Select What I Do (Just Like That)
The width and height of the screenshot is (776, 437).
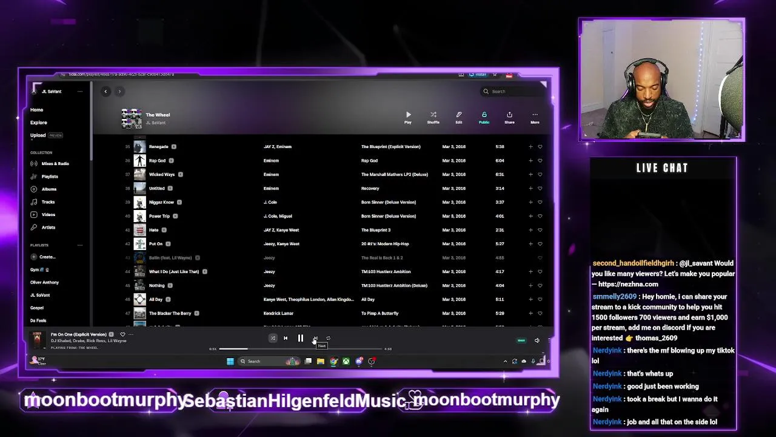click(x=174, y=271)
